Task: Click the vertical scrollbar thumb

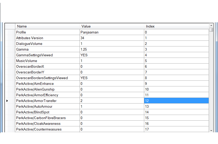Action: (211, 30)
